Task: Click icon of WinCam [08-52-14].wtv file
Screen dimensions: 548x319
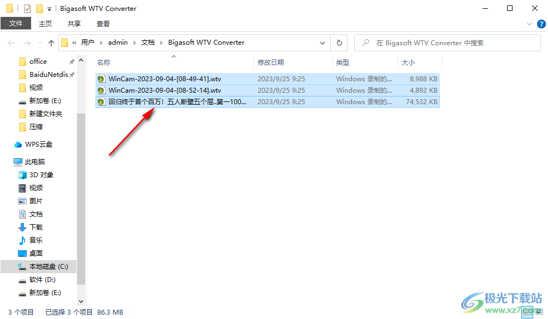Action: (x=102, y=91)
